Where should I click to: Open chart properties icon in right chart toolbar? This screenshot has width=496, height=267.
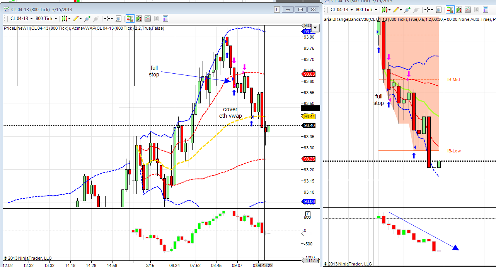[485, 10]
